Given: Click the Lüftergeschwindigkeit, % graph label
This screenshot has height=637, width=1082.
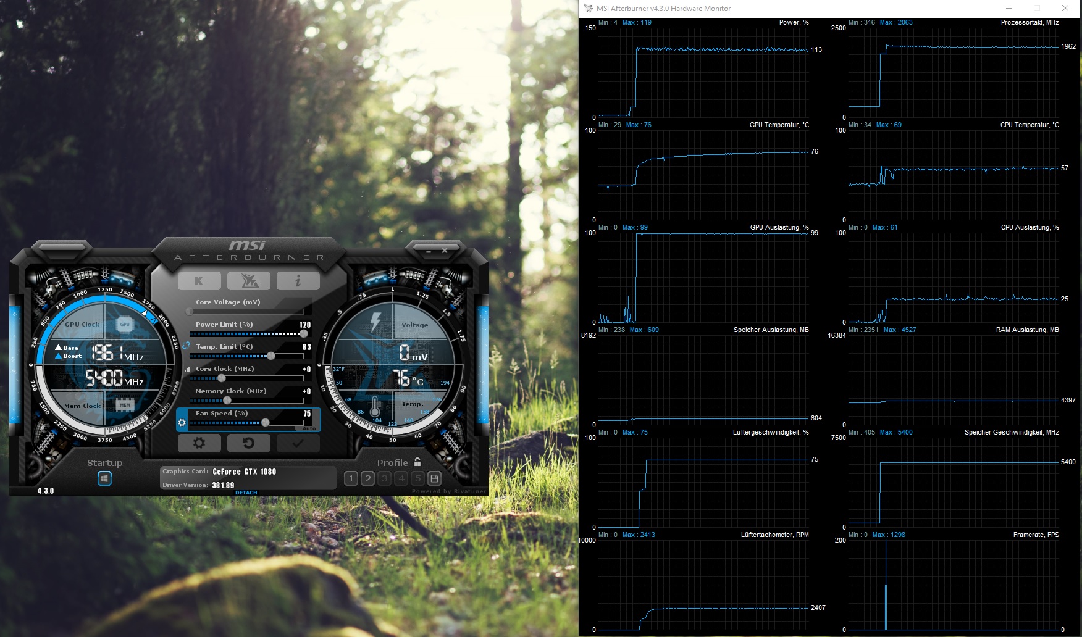Looking at the screenshot, I should click(771, 432).
